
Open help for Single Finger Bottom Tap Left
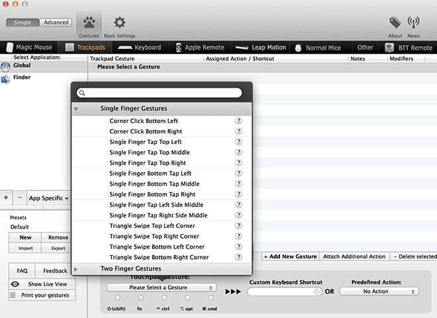point(238,173)
